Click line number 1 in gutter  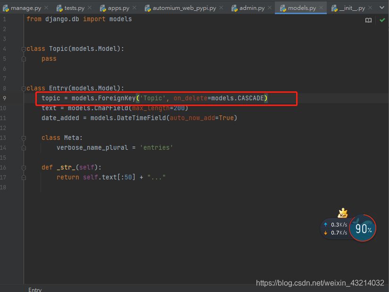[x=4, y=19]
